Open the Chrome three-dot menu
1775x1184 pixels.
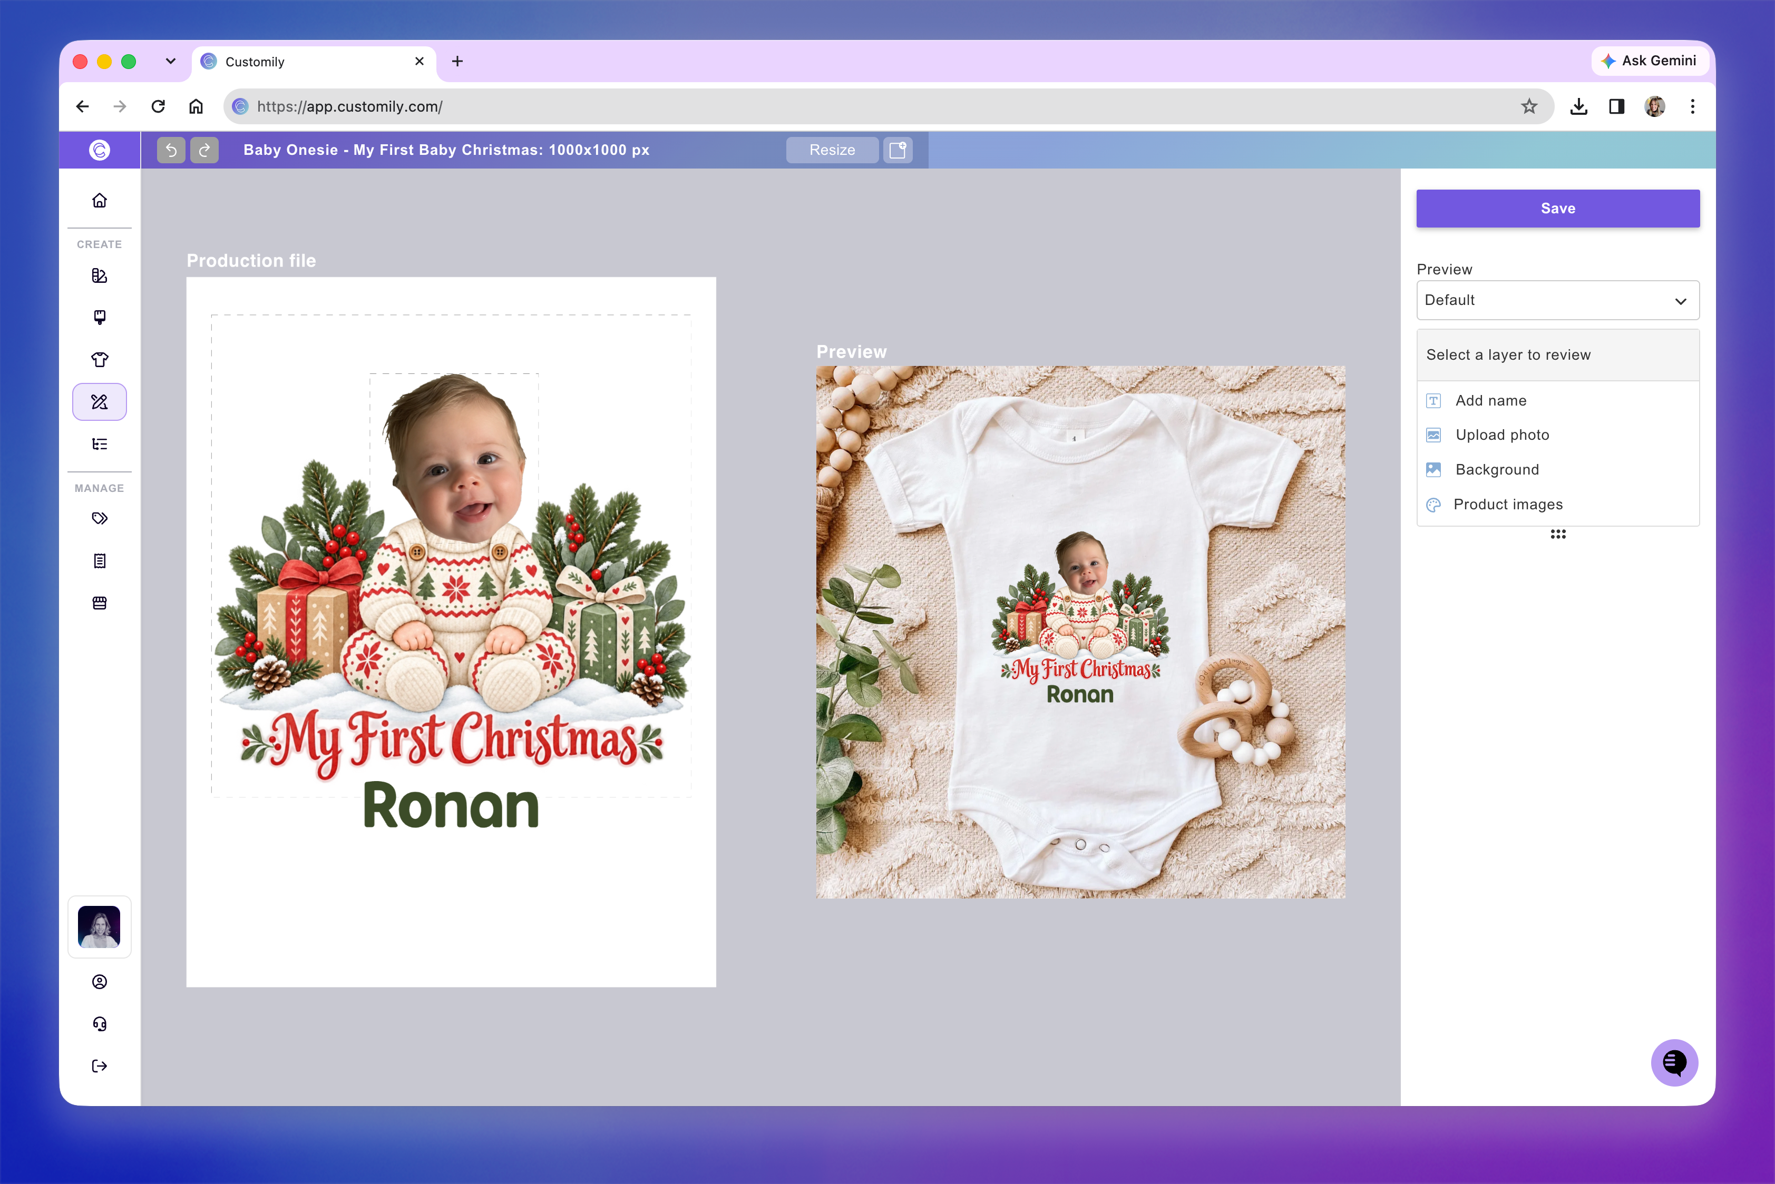point(1693,106)
